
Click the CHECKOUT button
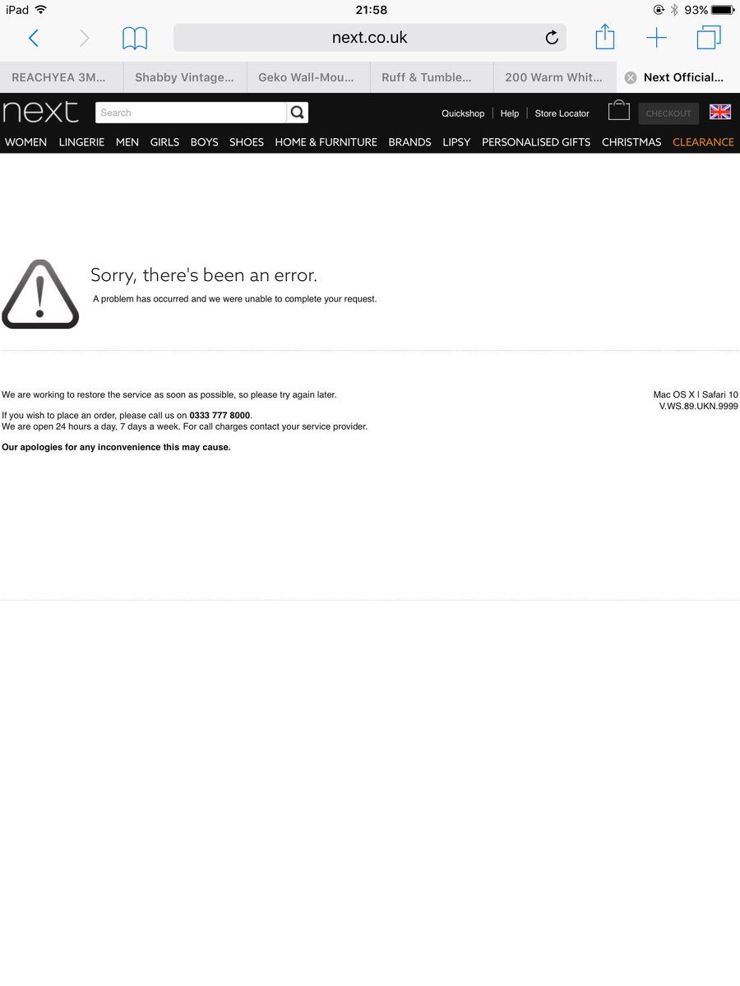[x=668, y=113]
